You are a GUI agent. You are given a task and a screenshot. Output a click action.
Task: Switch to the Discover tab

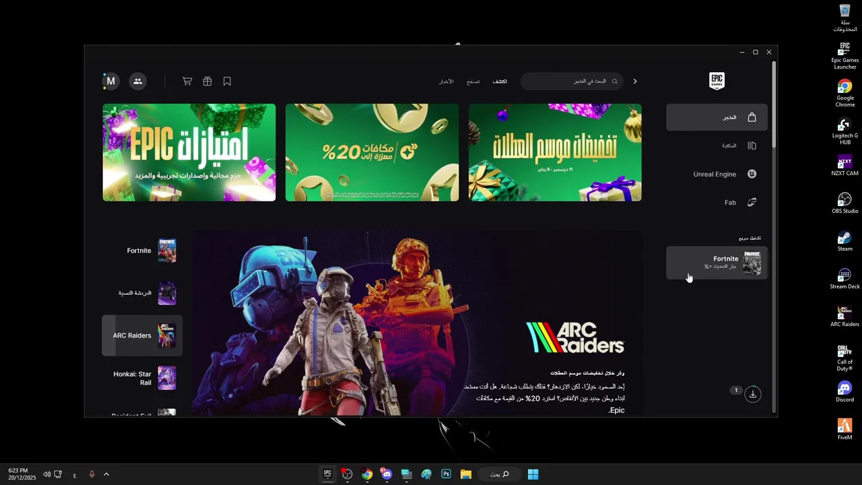pyautogui.click(x=500, y=82)
